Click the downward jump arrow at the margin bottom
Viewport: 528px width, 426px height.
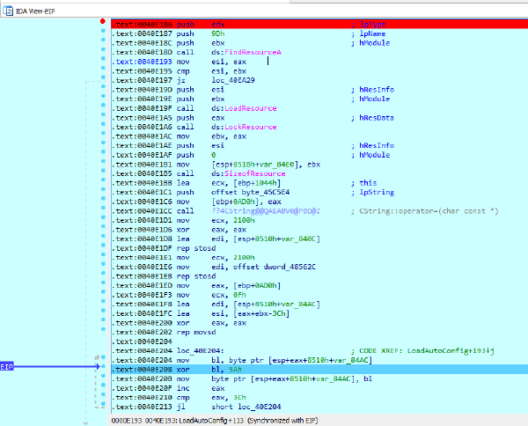[85, 423]
